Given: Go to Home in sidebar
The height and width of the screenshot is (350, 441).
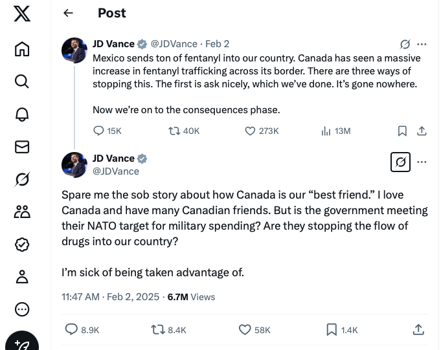Looking at the screenshot, I should coord(22,49).
